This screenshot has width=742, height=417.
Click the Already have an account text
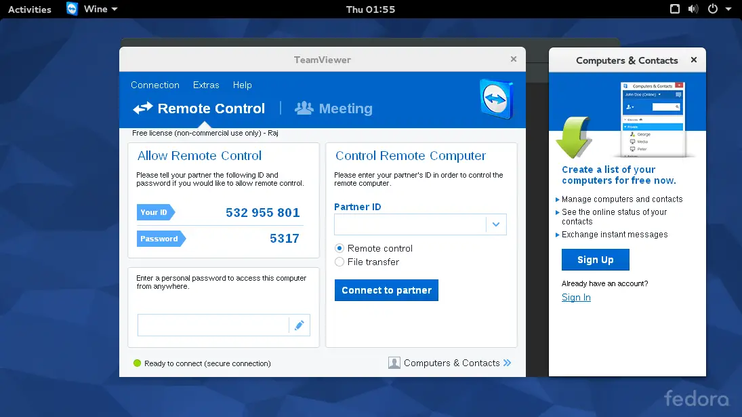pos(604,283)
